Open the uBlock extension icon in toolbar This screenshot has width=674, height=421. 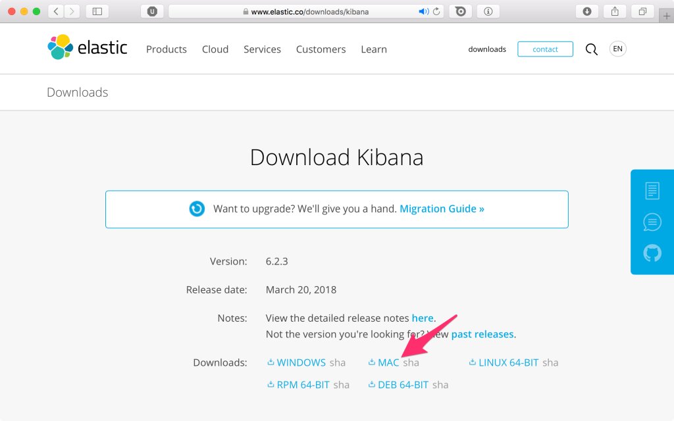[x=152, y=12]
